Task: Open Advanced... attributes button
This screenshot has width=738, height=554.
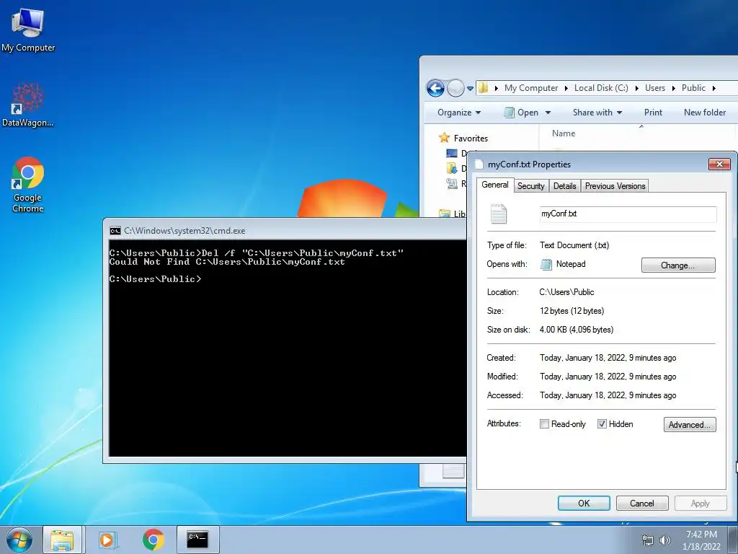Action: click(x=690, y=424)
